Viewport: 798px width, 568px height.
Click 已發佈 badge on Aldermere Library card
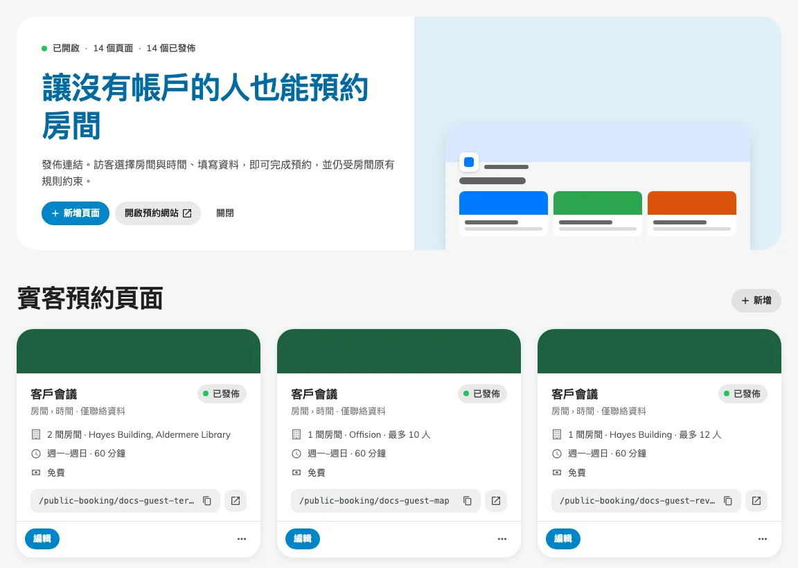[x=222, y=393]
